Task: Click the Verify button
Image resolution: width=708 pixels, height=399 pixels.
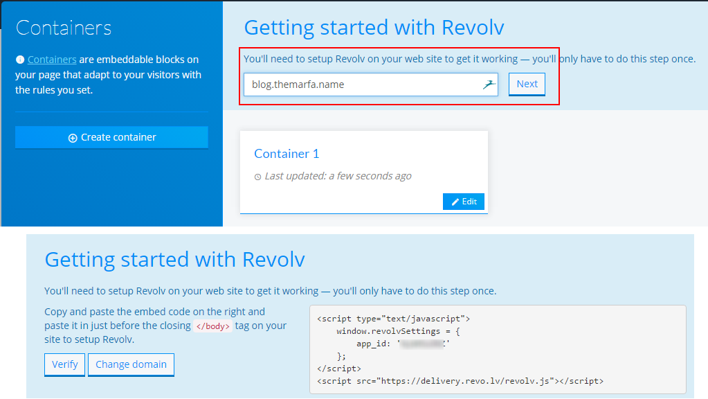Action: point(64,364)
